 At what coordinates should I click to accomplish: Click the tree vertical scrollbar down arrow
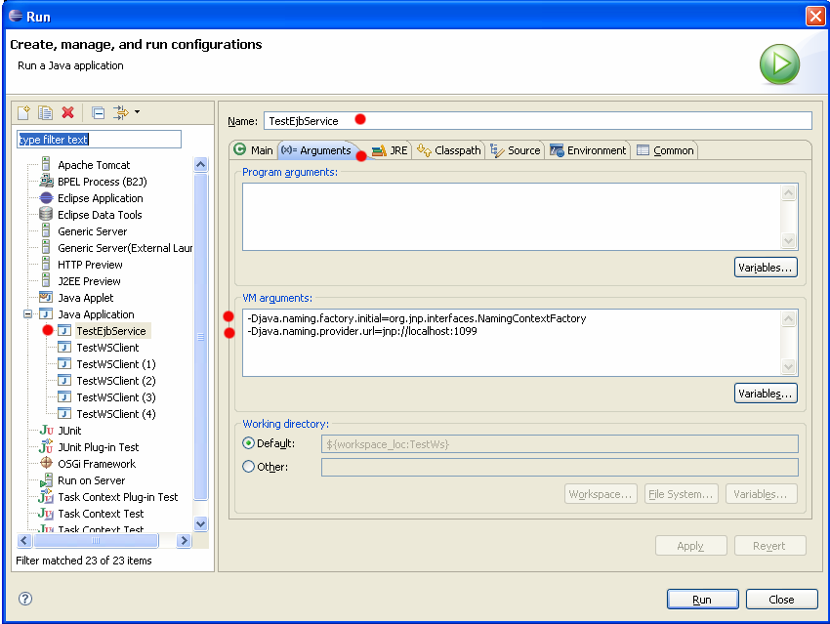(200, 524)
